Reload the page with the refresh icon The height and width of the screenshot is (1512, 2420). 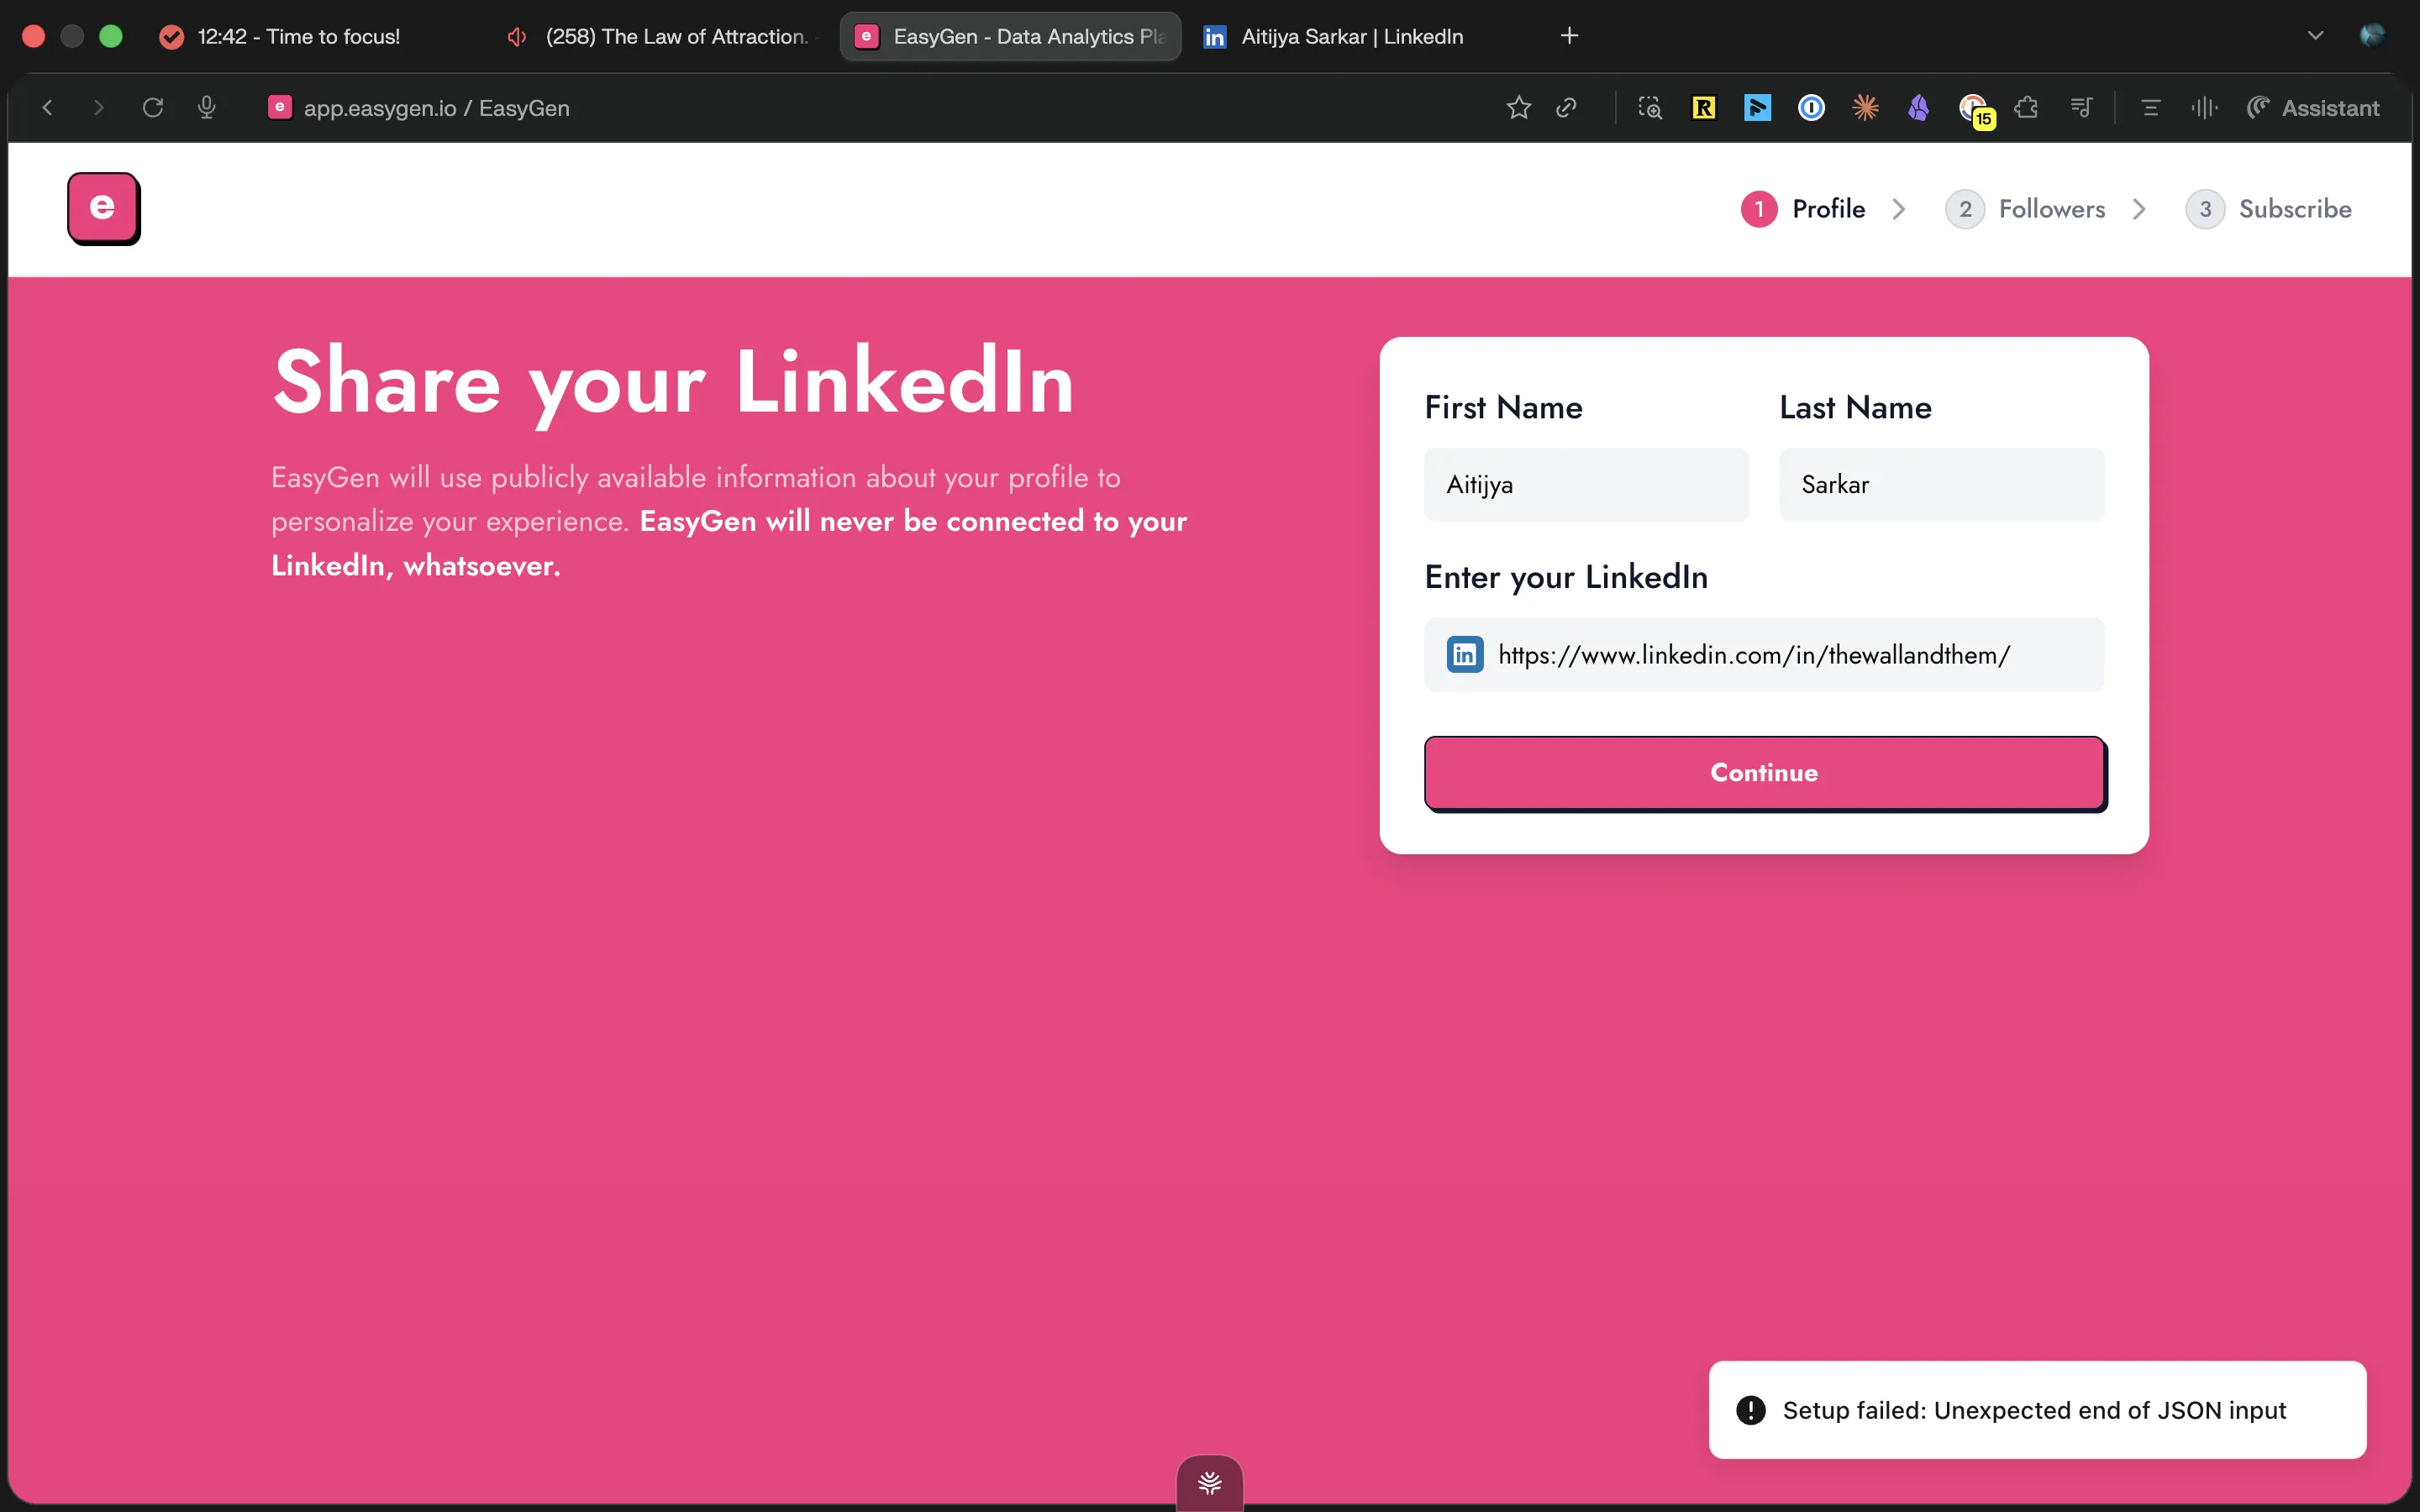pos(153,107)
